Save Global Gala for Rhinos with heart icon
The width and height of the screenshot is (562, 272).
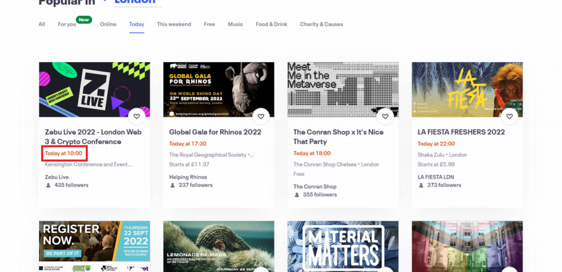point(261,116)
